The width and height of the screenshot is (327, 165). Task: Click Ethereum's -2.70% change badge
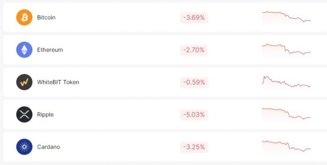[x=194, y=50]
